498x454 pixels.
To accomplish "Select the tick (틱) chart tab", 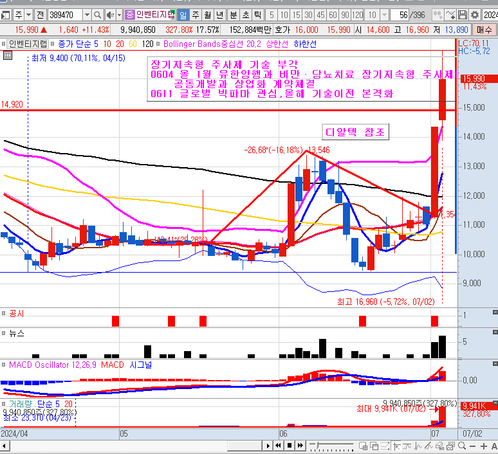I will pos(257,14).
